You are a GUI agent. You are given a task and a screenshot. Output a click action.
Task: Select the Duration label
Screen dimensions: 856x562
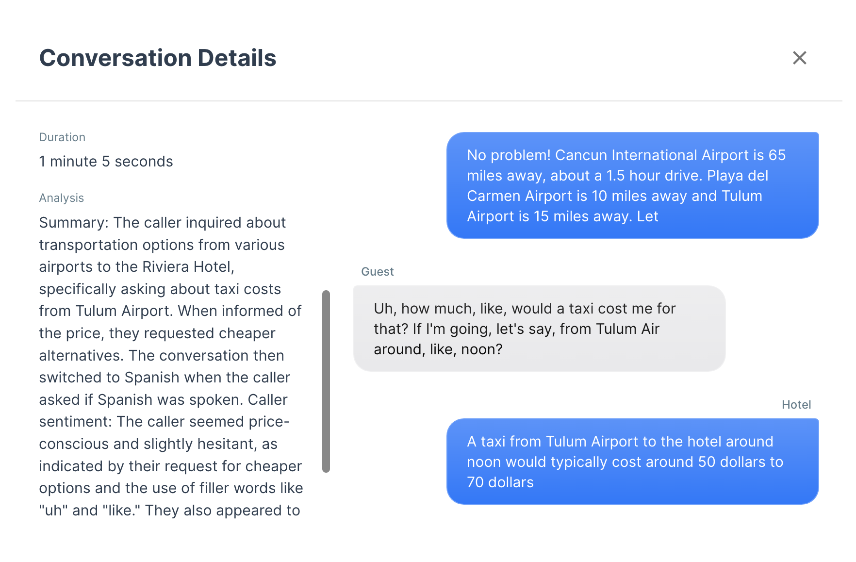tap(62, 137)
